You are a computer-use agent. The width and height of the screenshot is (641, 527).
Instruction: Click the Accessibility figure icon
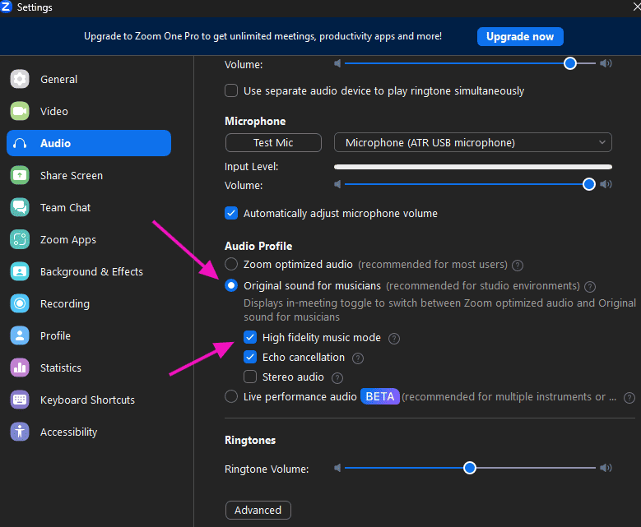[20, 432]
